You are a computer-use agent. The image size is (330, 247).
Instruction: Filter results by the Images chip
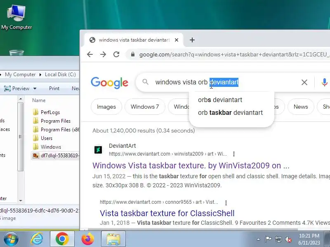click(x=106, y=107)
